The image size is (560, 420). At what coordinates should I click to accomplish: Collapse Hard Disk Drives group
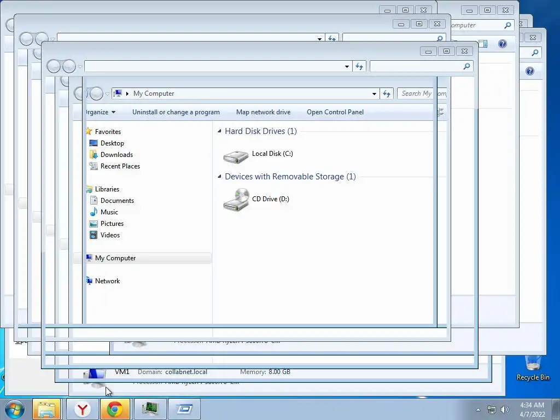click(219, 131)
